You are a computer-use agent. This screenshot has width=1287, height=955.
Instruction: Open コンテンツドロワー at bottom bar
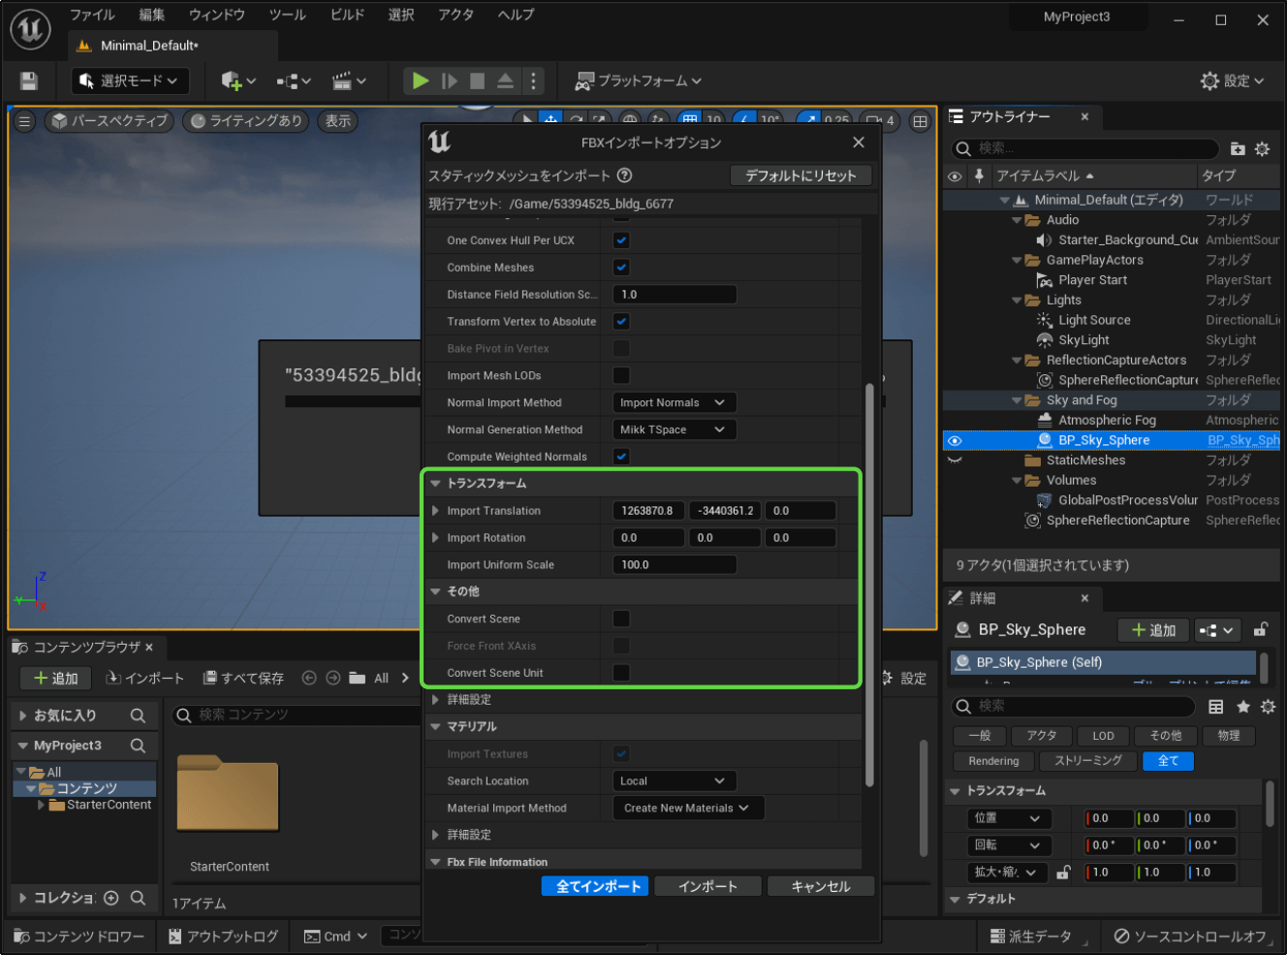78,937
